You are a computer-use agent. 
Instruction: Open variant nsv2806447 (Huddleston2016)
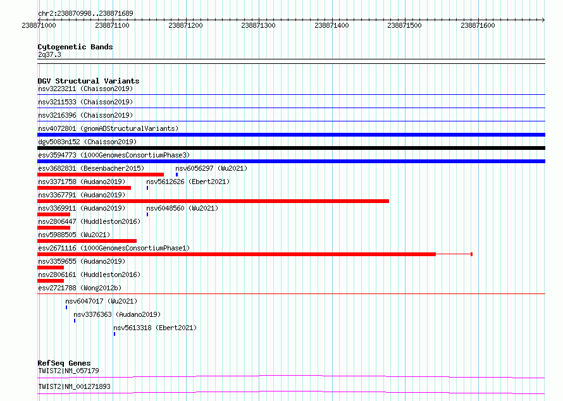pyautogui.click(x=89, y=221)
